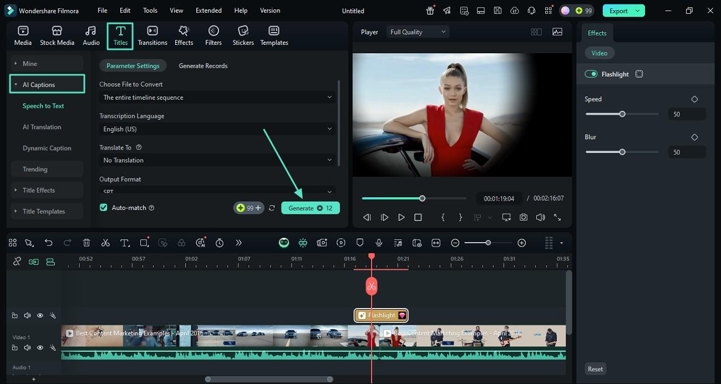721x384 pixels.
Task: Add more AI credits with plus button
Action: coord(258,208)
